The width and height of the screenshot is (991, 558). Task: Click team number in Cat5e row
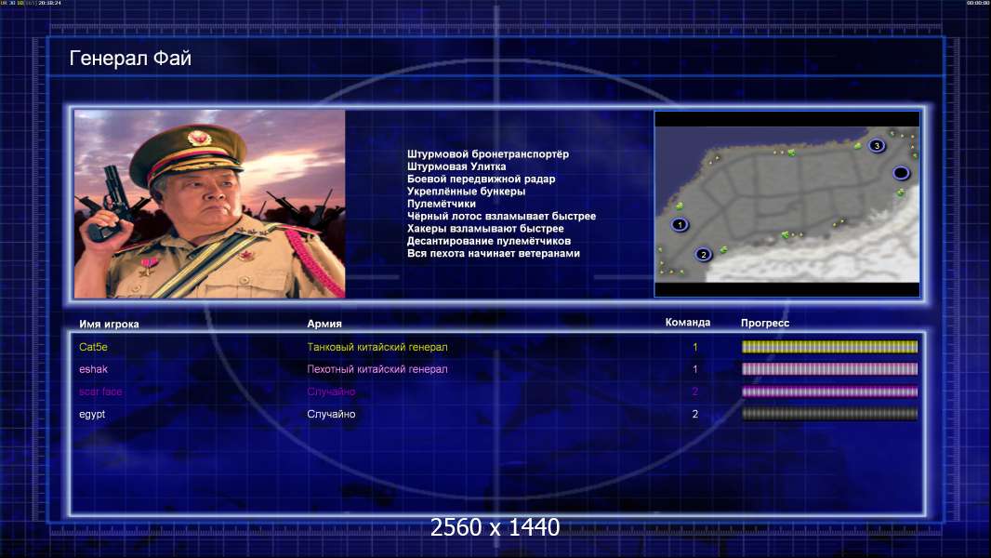click(x=694, y=347)
